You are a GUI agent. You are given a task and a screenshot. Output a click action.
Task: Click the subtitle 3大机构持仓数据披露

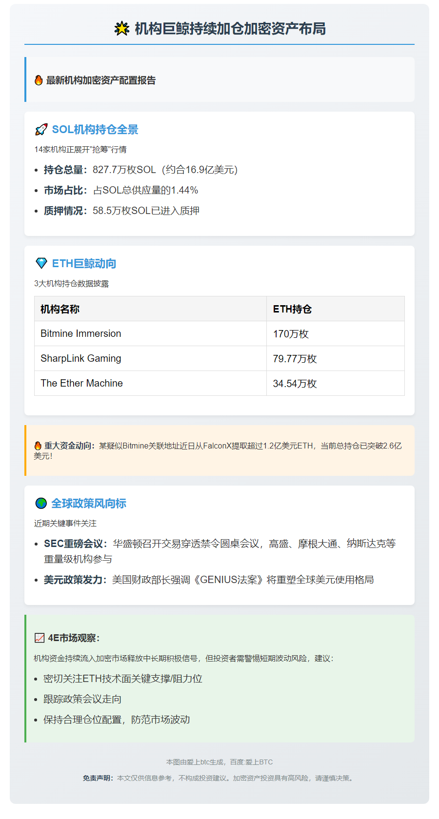click(72, 284)
